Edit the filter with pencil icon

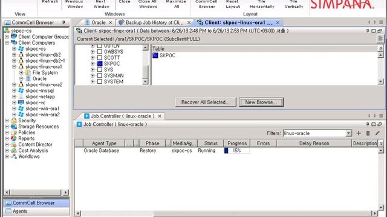click(x=377, y=133)
